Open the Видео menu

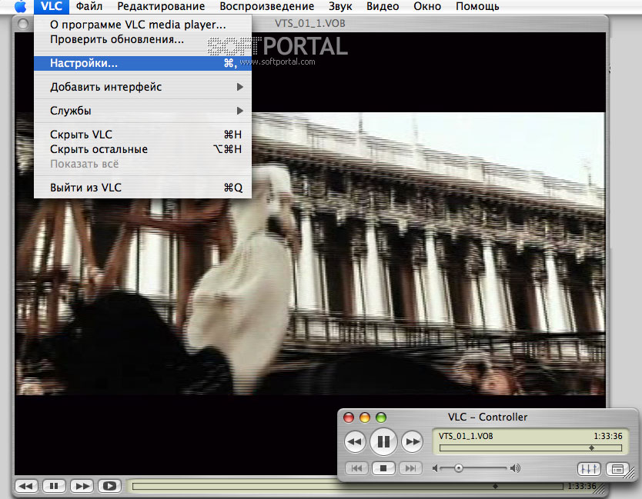coord(383,6)
